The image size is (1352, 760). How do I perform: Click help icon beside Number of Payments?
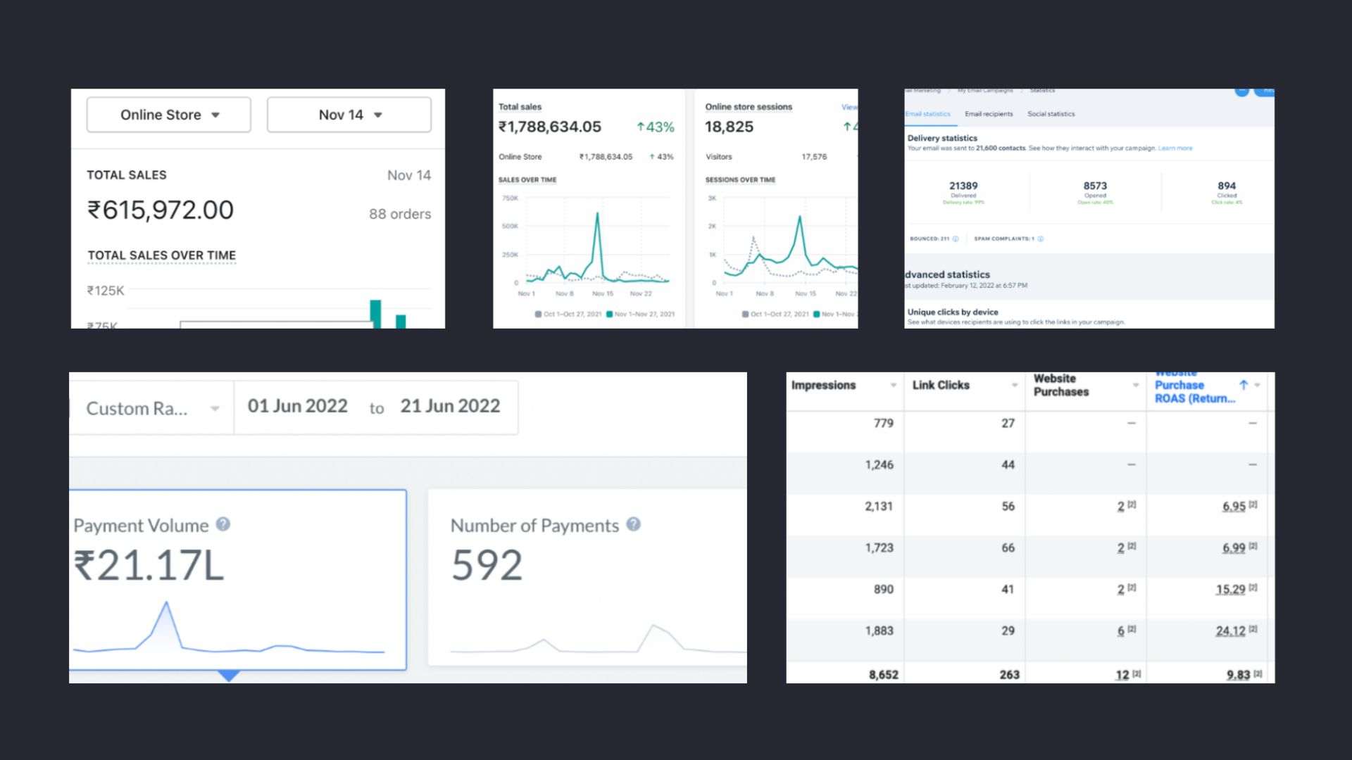tap(633, 524)
